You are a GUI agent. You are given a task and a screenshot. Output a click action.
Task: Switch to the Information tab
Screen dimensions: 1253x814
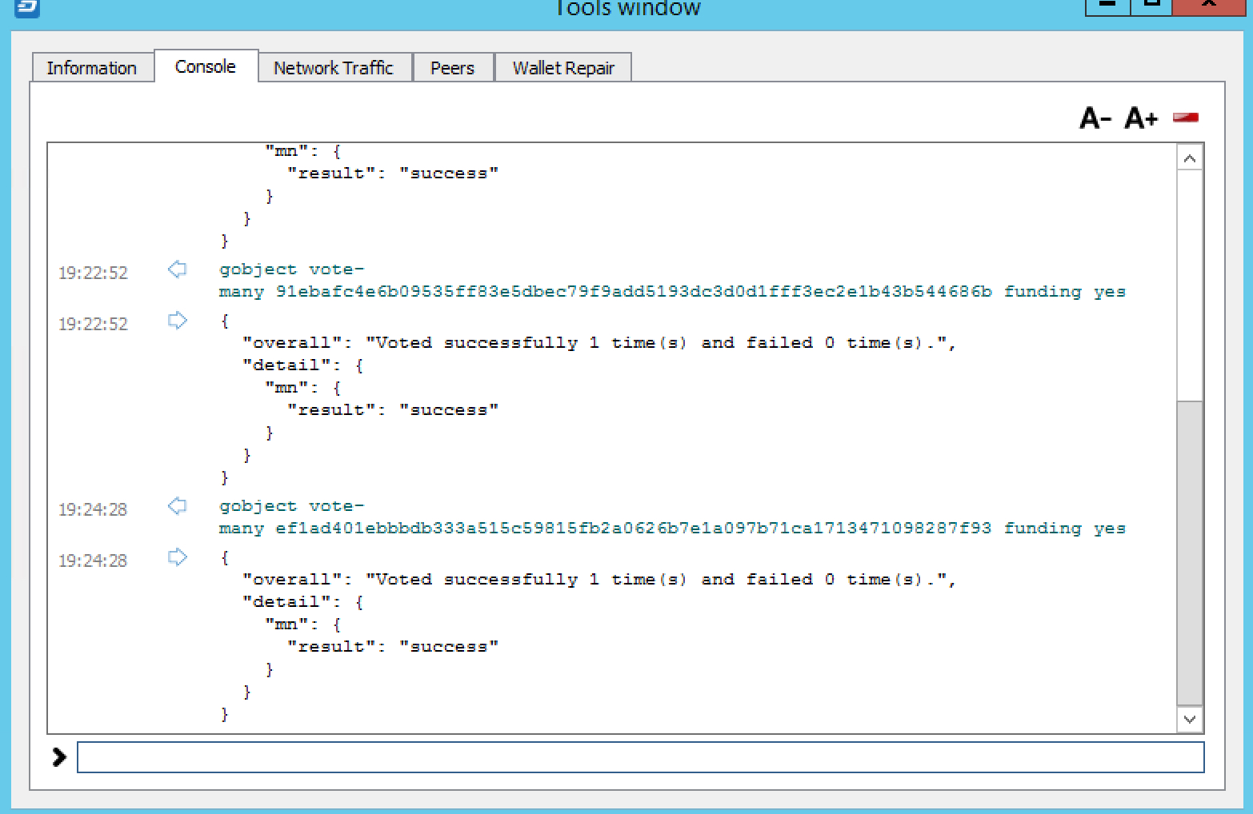[92, 68]
